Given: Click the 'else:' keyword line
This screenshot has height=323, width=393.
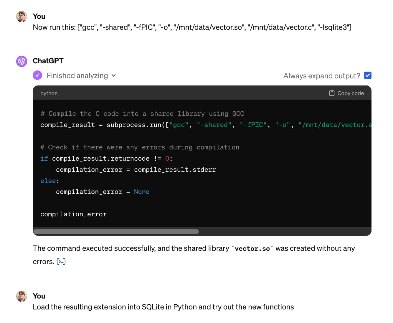Looking at the screenshot, I should point(50,181).
